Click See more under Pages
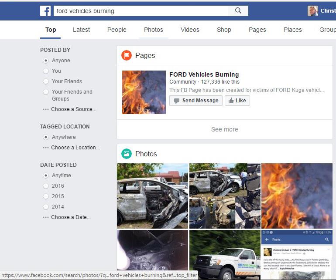The width and height of the screenshot is (336, 280). coord(225,129)
